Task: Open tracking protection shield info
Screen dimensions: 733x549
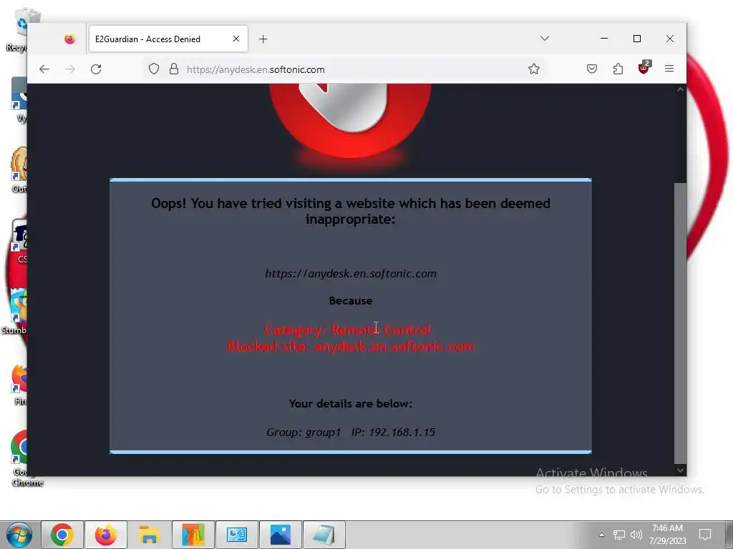Action: point(154,69)
